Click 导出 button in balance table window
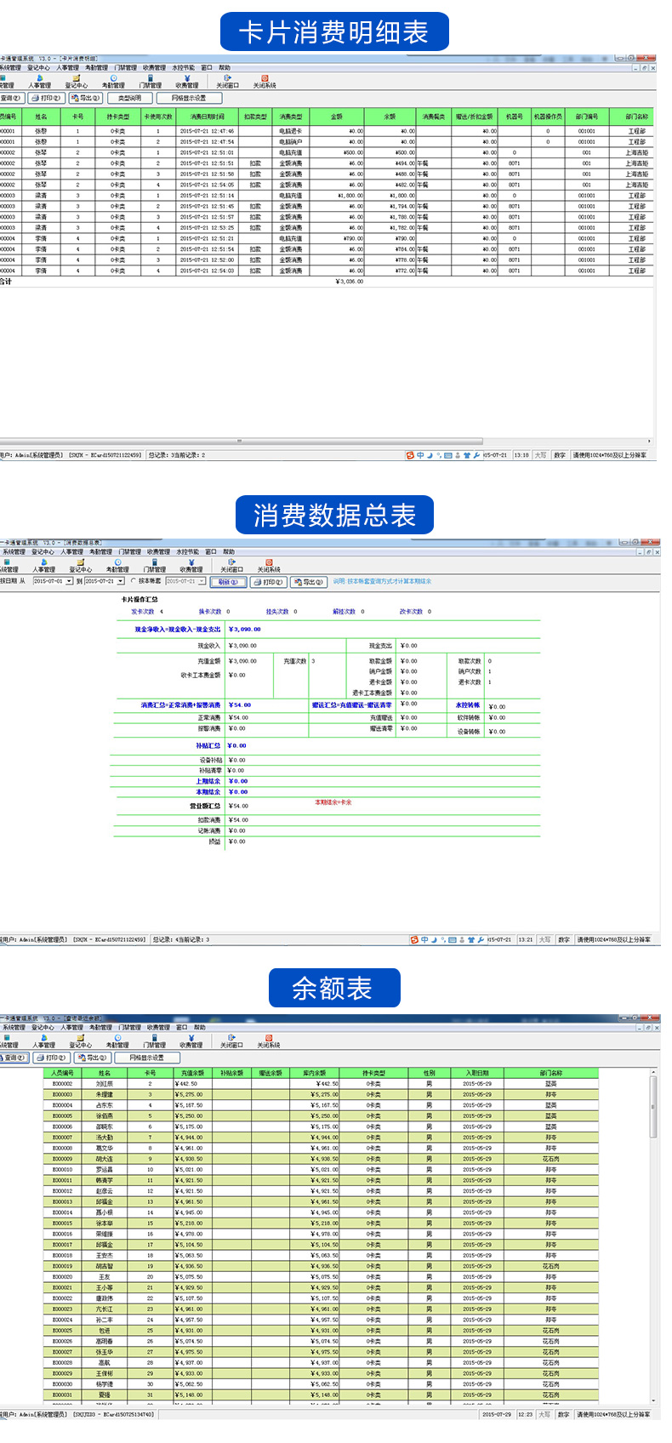The image size is (672, 1443). pos(92,1058)
